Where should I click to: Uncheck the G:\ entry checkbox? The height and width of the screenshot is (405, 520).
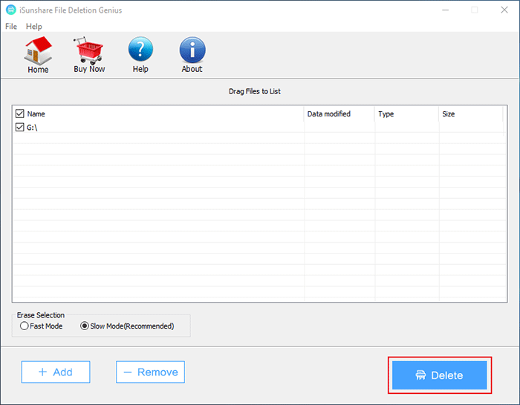19,127
